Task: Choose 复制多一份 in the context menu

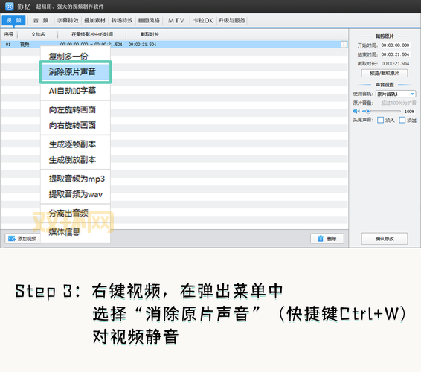Action: coord(75,56)
